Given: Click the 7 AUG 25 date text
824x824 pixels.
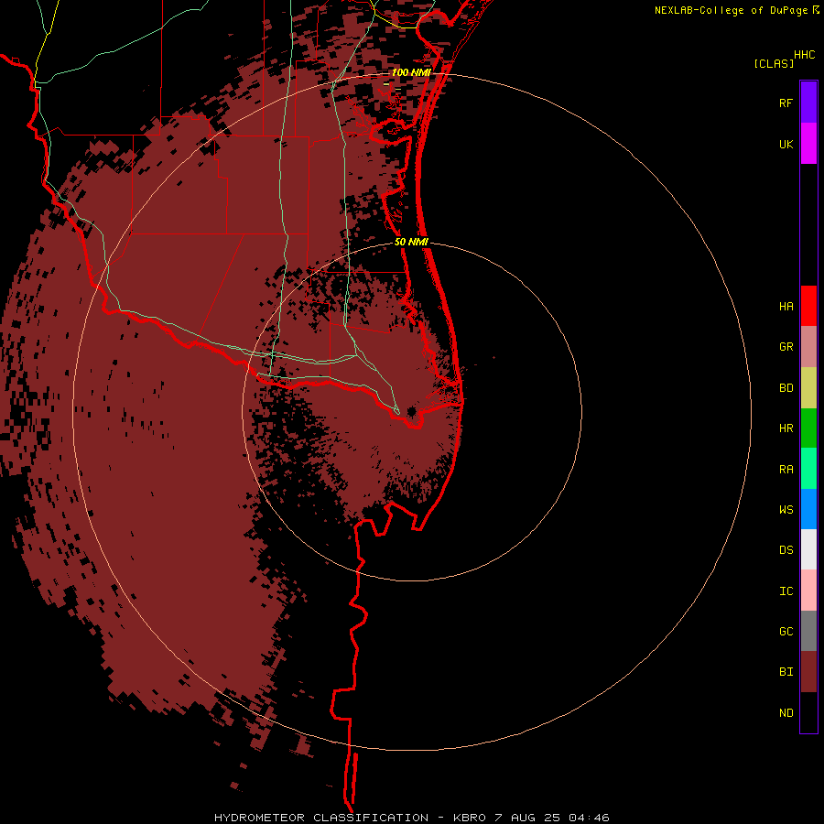Looking at the screenshot, I should coord(529,818).
